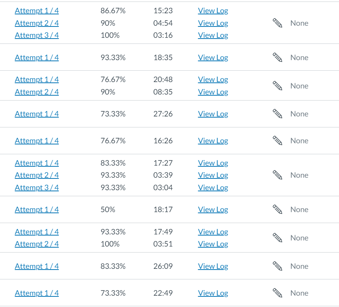Open Attempt 2 / 4 with time 03:51

point(37,244)
